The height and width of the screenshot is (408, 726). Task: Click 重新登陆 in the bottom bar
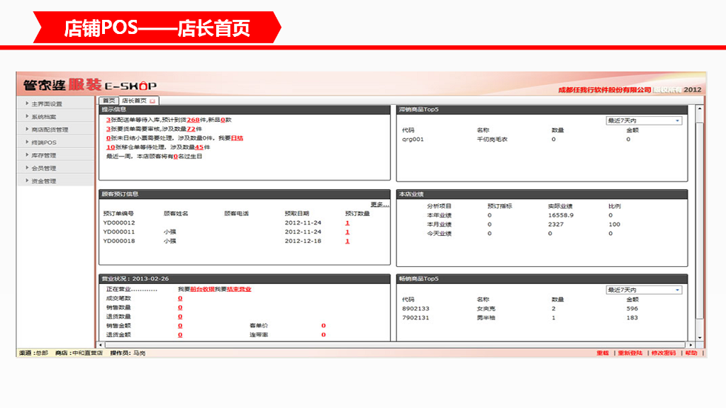630,353
